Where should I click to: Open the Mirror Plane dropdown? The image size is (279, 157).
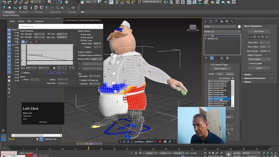click(265, 43)
